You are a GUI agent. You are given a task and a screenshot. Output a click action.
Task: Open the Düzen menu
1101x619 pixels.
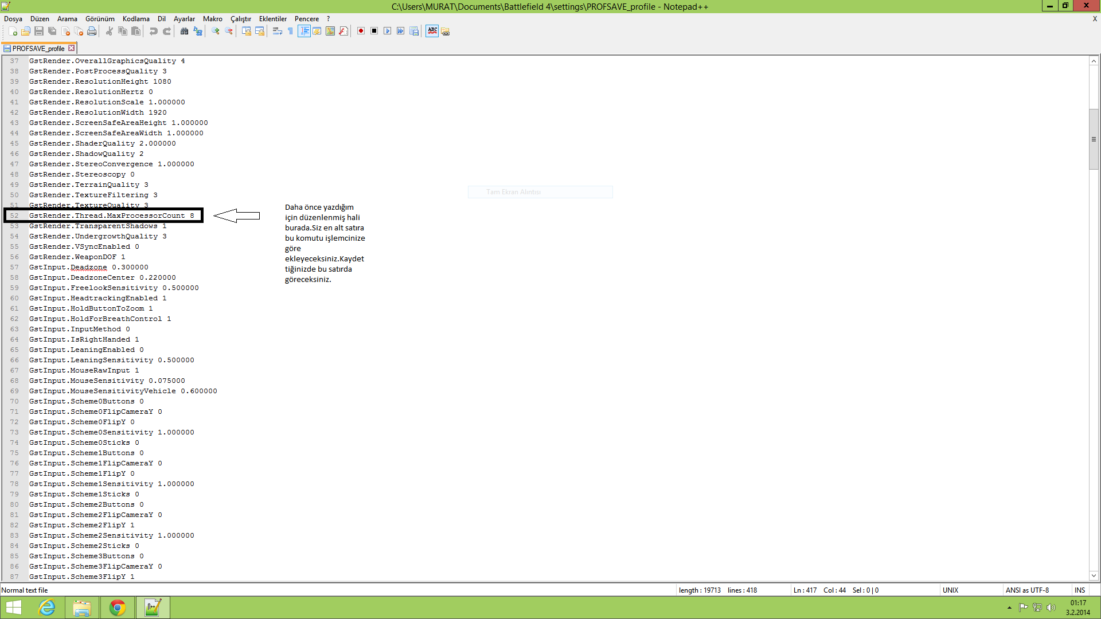pos(40,19)
